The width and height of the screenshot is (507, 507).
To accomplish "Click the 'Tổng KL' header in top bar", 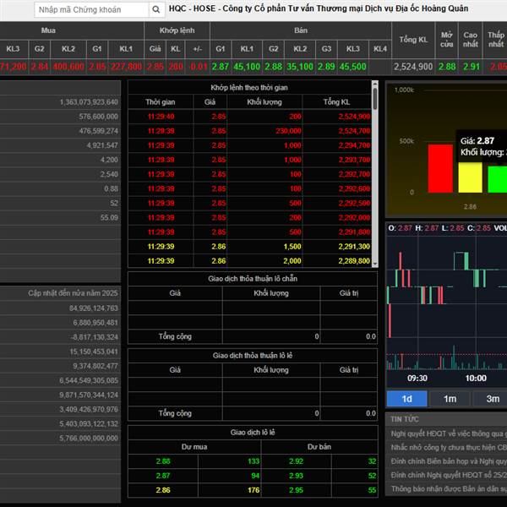I will [414, 40].
